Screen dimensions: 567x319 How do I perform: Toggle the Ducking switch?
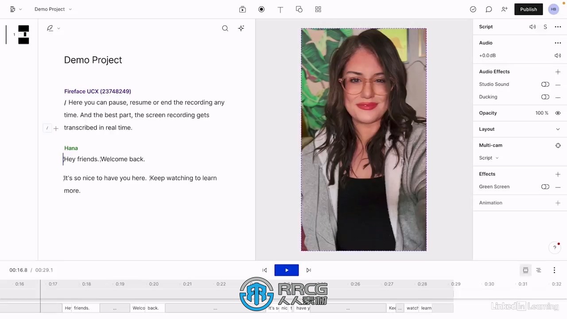click(x=545, y=97)
